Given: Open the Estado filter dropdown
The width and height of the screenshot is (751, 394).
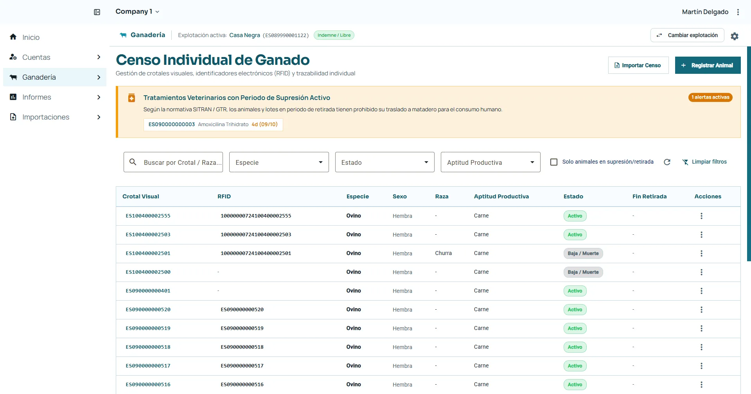Looking at the screenshot, I should point(385,162).
